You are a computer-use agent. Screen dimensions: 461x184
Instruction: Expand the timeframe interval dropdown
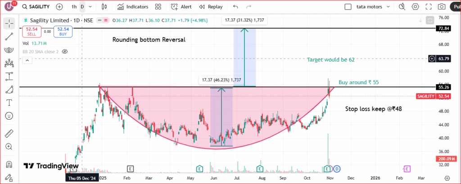[x=90, y=7]
